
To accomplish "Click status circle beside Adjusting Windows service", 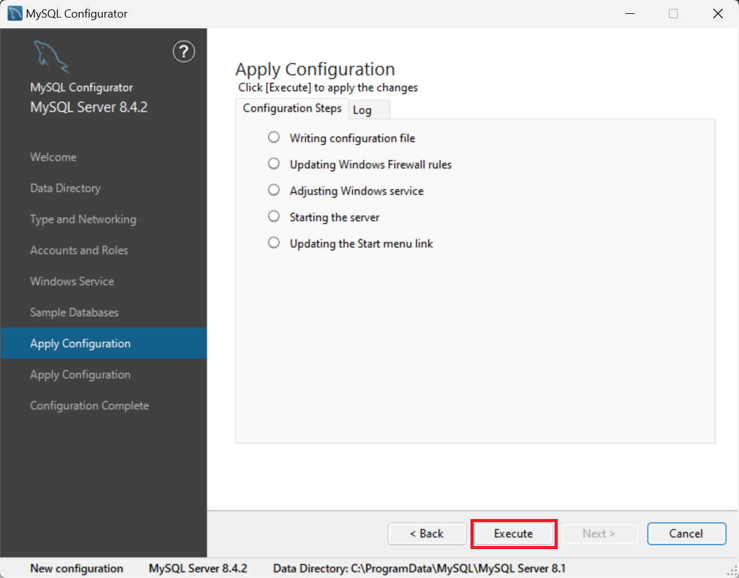I will [x=274, y=190].
